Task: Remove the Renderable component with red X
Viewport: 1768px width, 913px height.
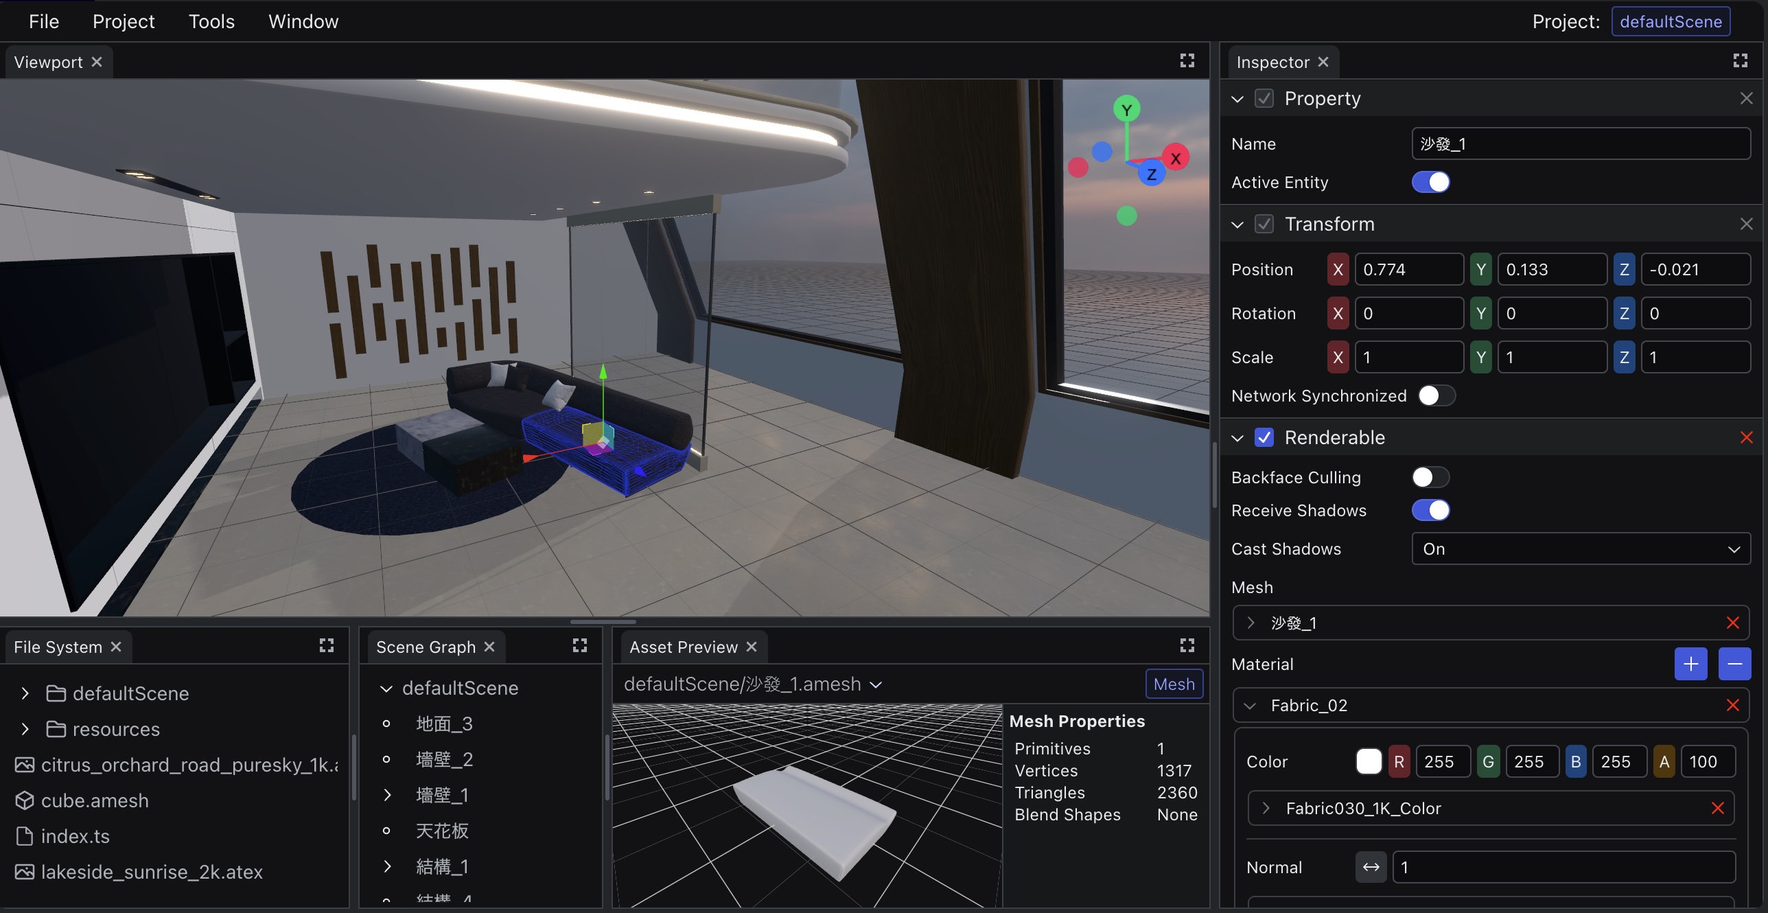Action: pyautogui.click(x=1746, y=437)
